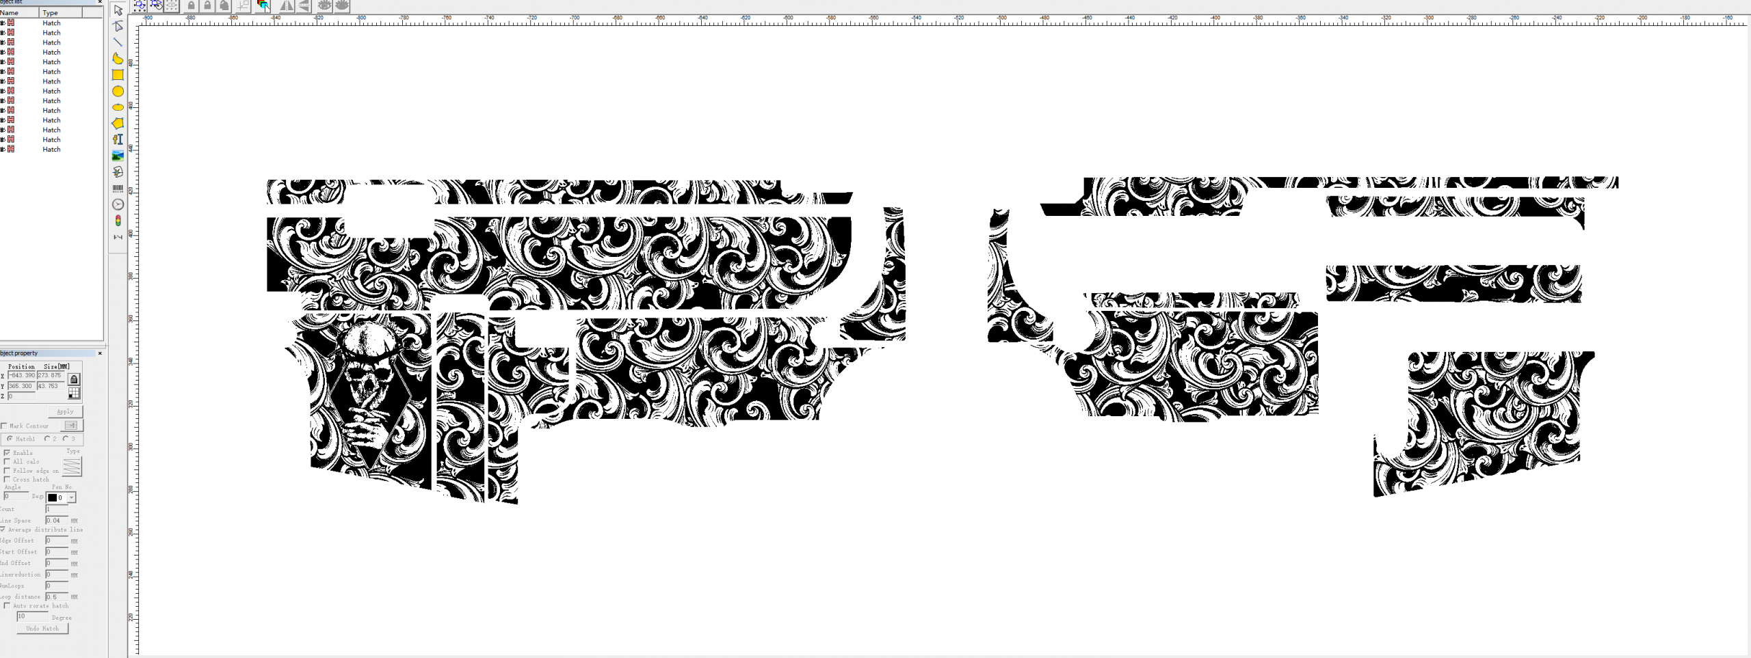Toggle the Follow edge on checkbox
This screenshot has width=1751, height=658.
[7, 470]
